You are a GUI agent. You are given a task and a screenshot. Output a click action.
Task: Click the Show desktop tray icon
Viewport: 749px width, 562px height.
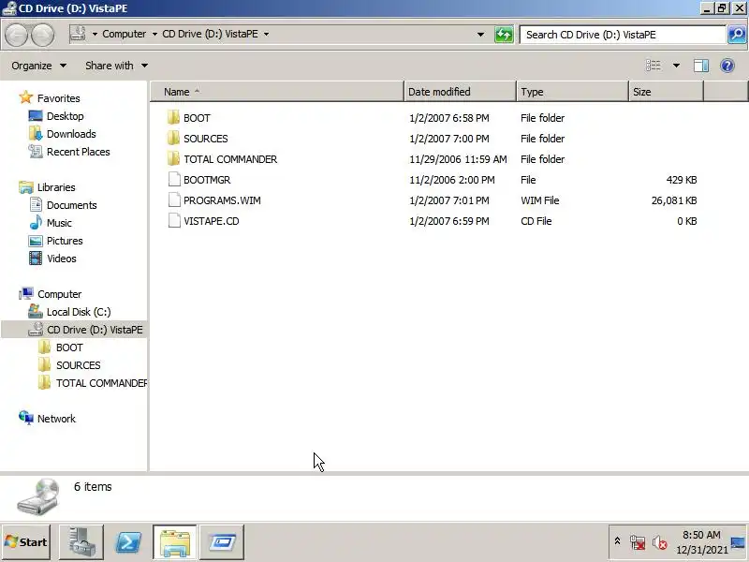738,542
